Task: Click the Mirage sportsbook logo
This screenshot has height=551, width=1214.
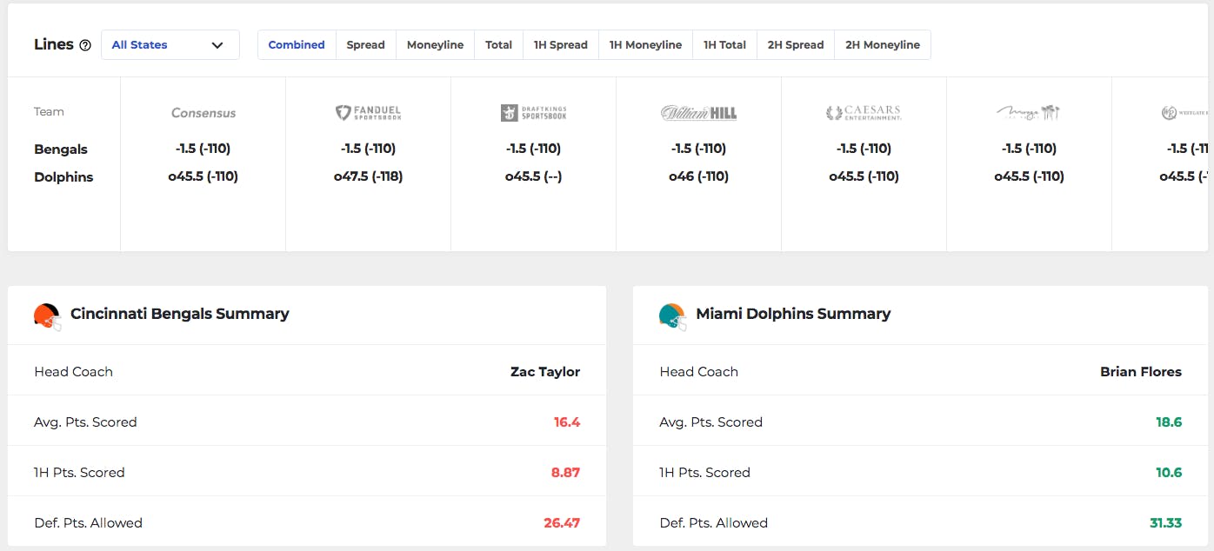Action: click(x=1029, y=113)
